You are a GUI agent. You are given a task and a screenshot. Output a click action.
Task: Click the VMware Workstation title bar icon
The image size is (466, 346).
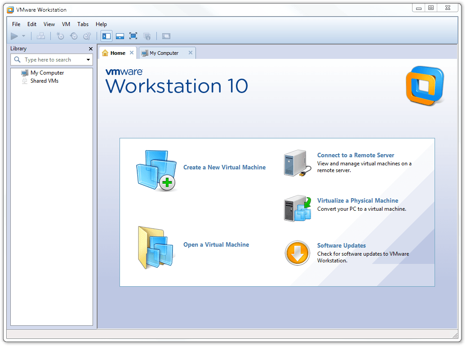click(x=10, y=10)
